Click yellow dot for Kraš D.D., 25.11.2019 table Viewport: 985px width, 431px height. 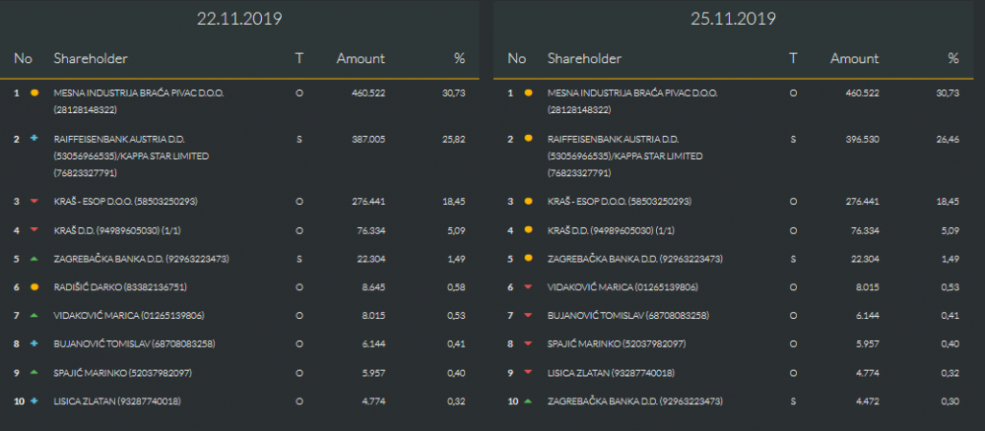tap(528, 230)
